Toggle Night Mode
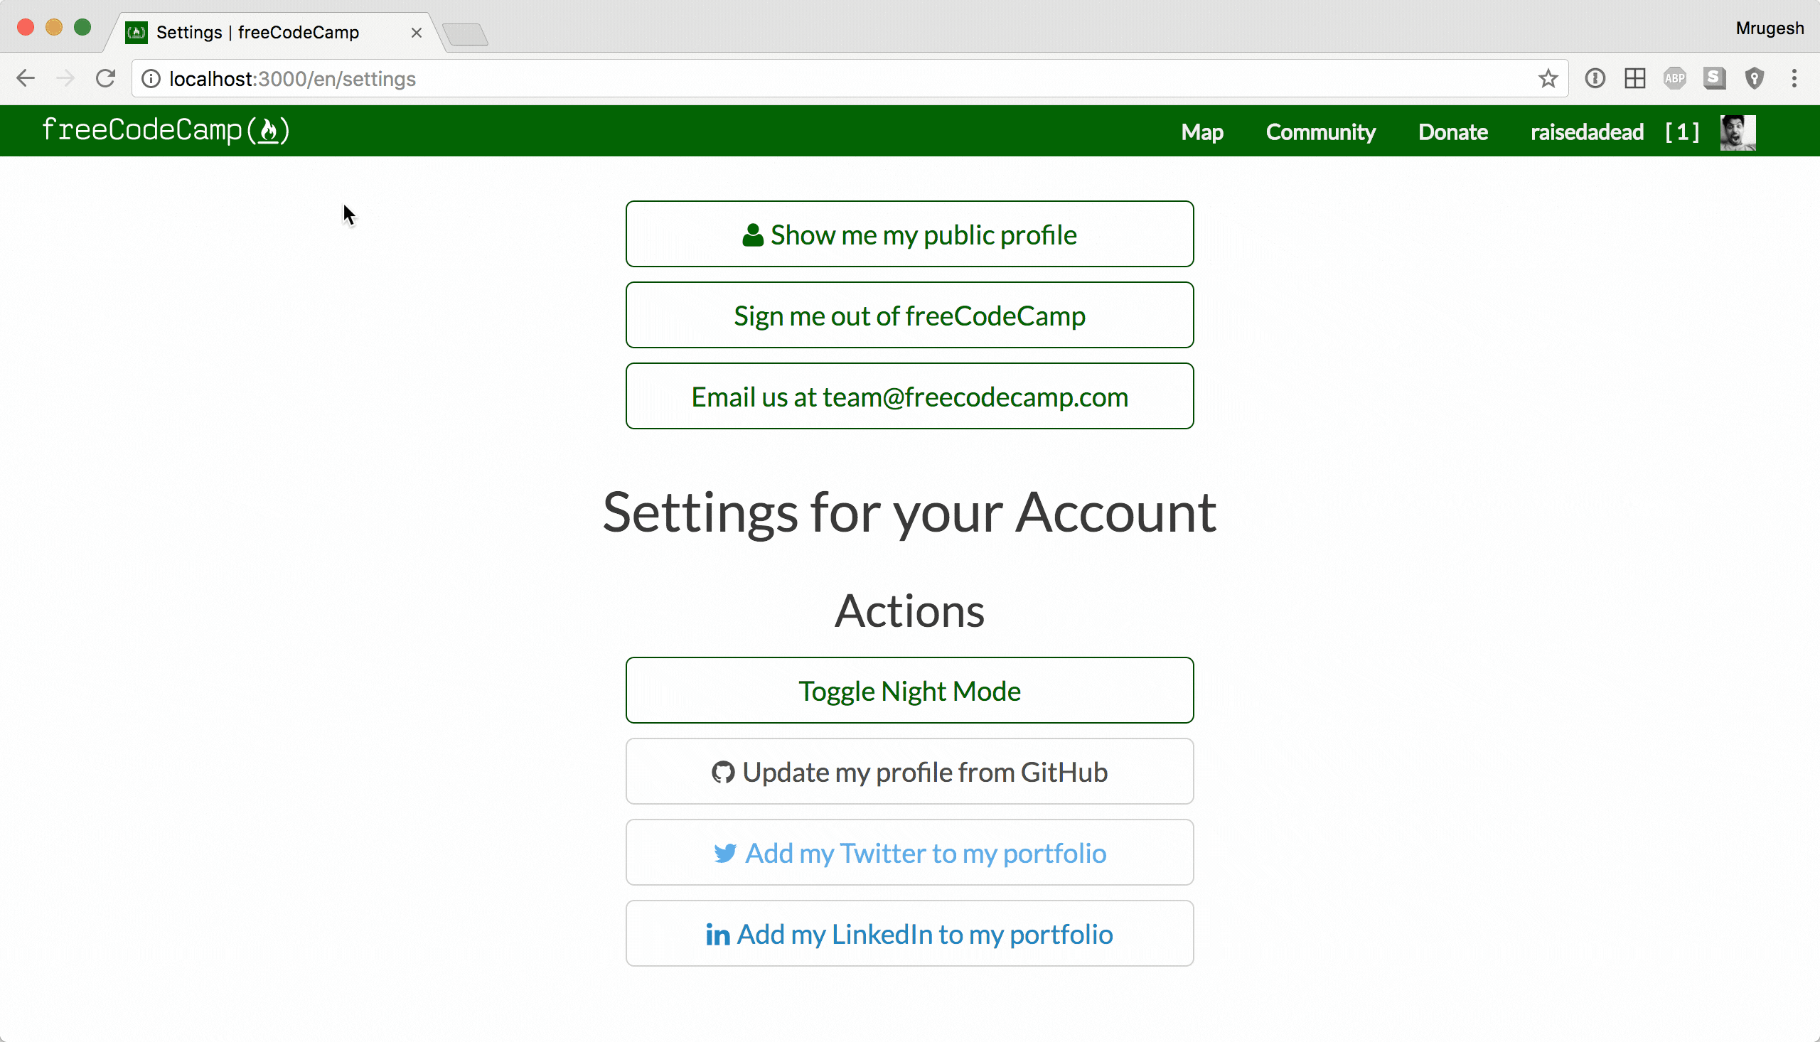 pyautogui.click(x=909, y=690)
